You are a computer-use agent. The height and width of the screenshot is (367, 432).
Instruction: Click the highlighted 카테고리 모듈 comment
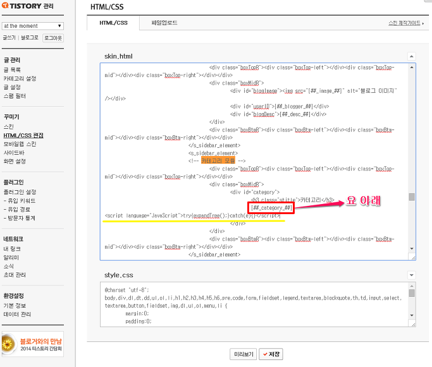(x=218, y=160)
